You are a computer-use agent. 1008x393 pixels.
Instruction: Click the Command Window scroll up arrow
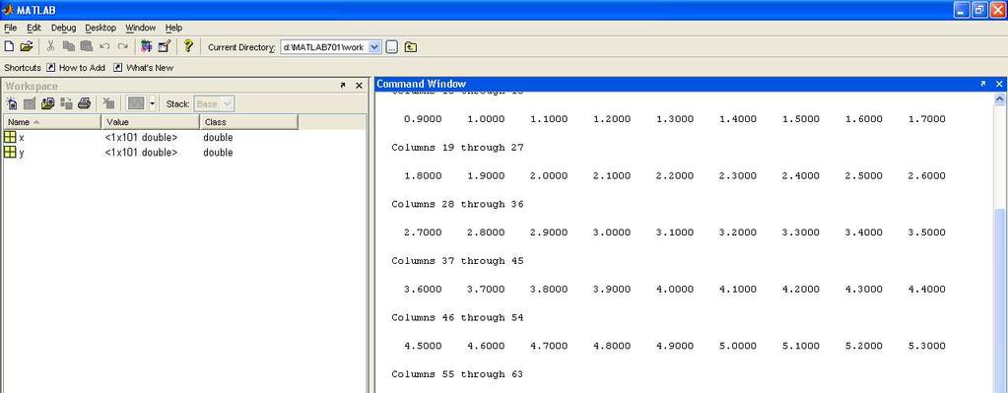pos(999,98)
